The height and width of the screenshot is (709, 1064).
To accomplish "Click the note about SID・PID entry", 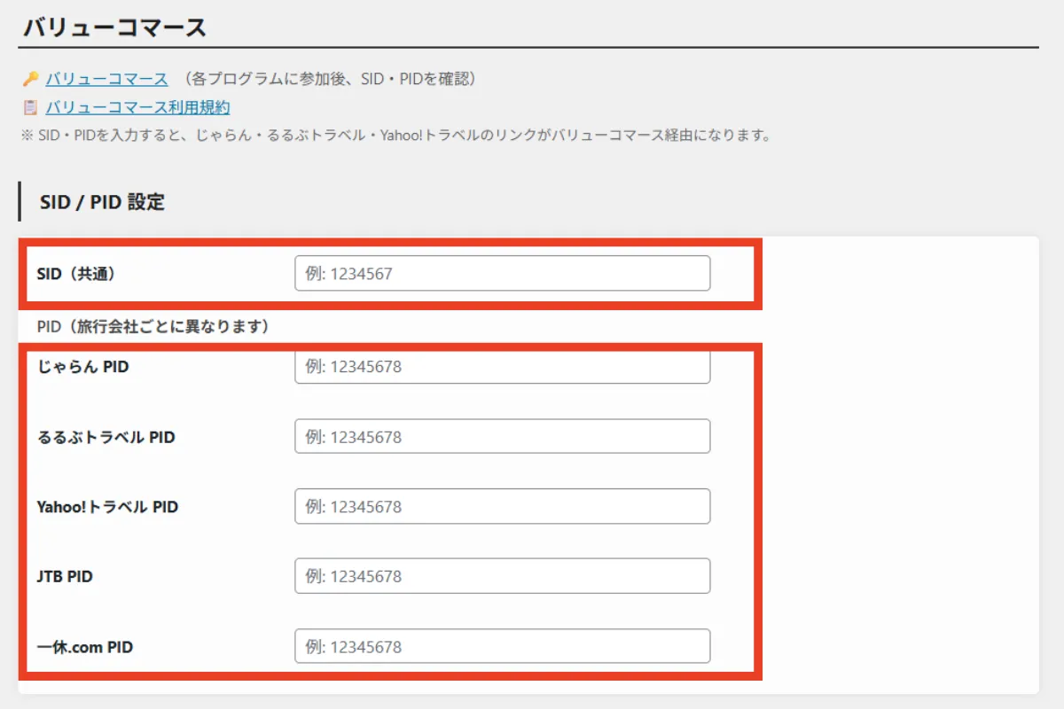I will click(390, 135).
